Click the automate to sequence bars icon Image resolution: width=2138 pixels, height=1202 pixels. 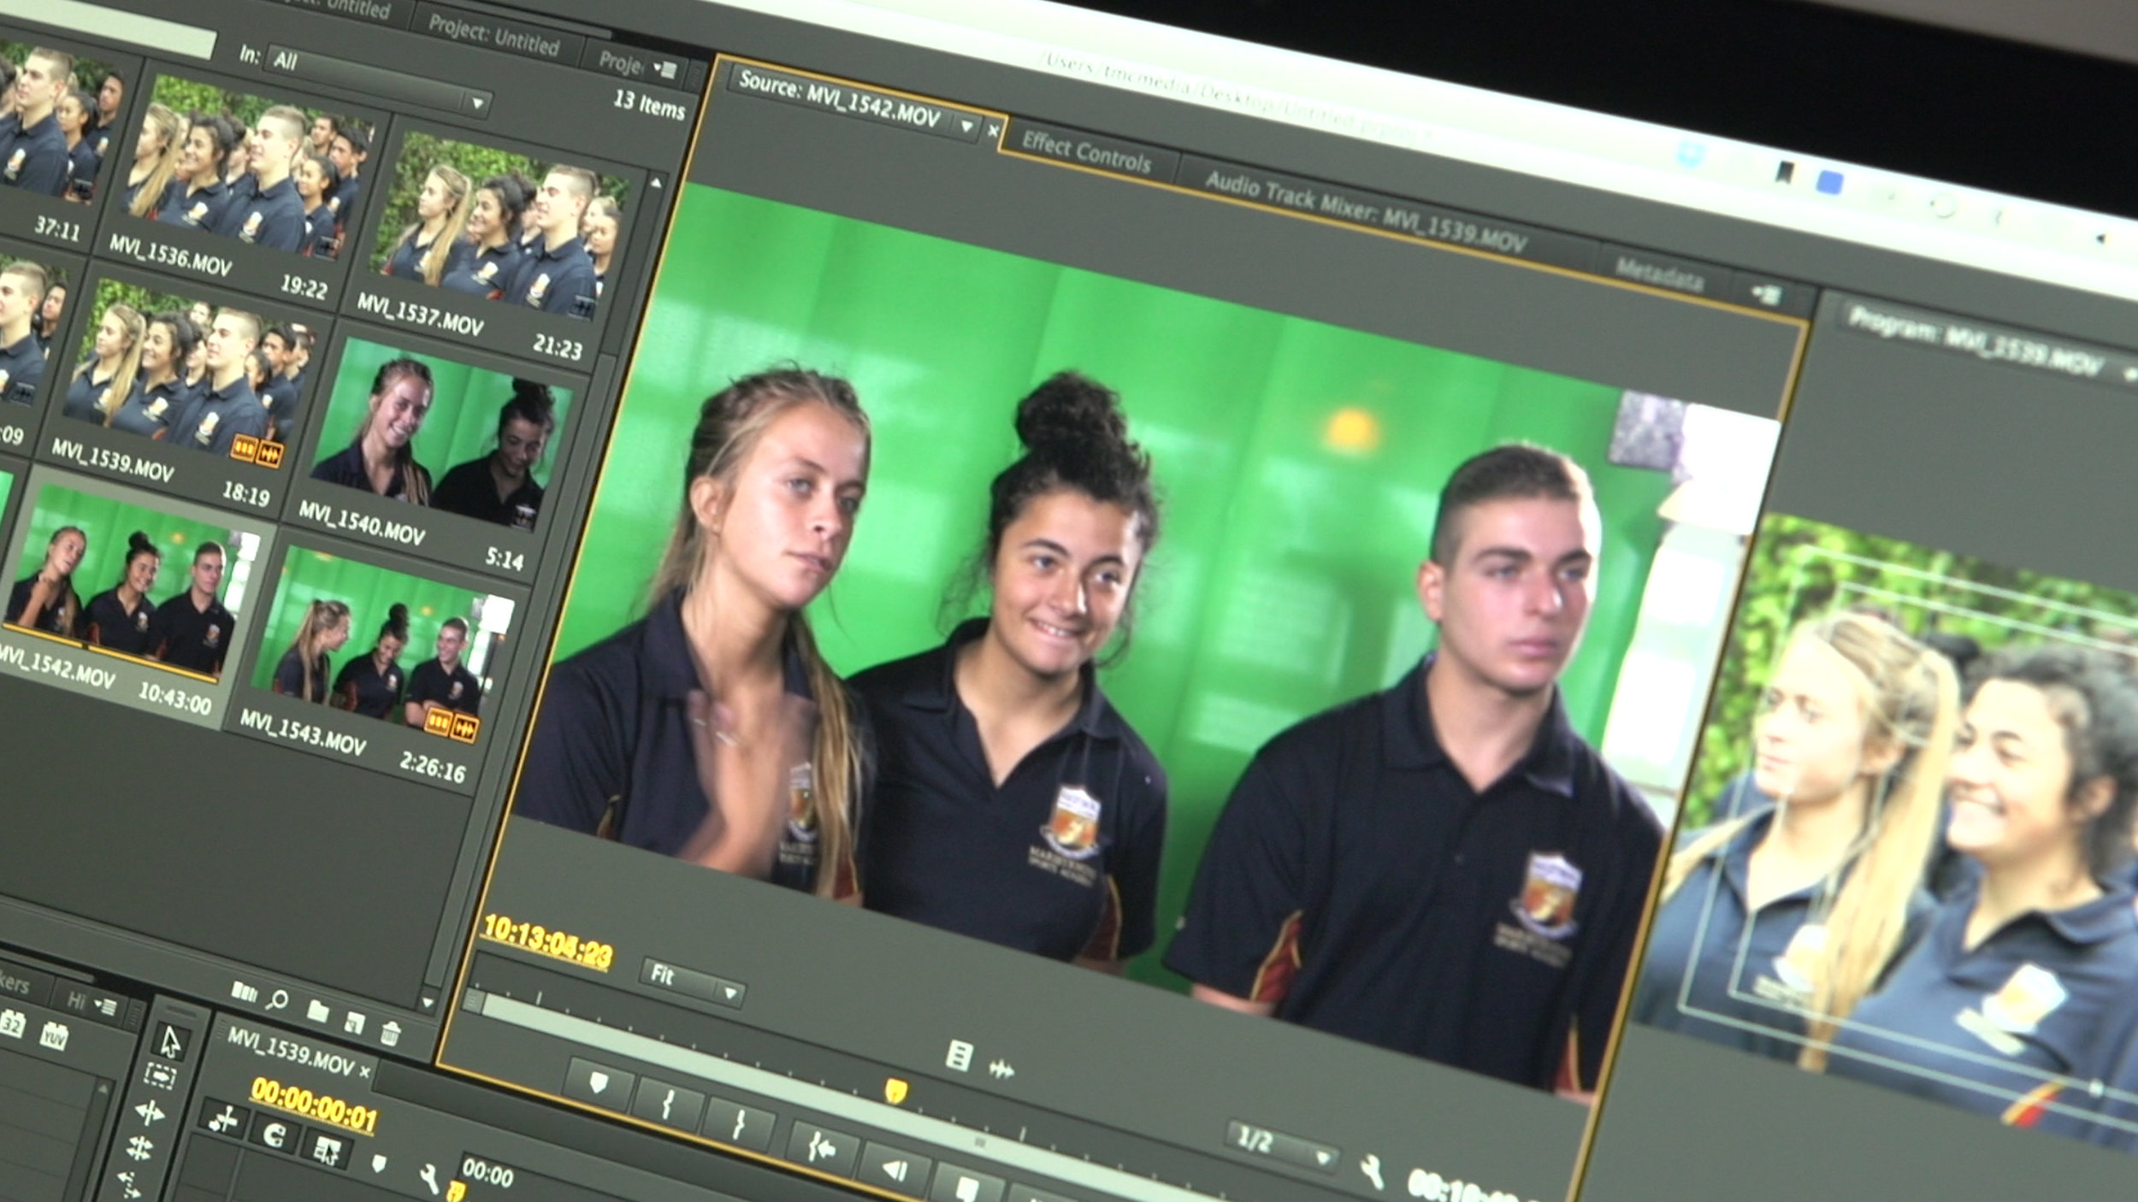(x=244, y=992)
